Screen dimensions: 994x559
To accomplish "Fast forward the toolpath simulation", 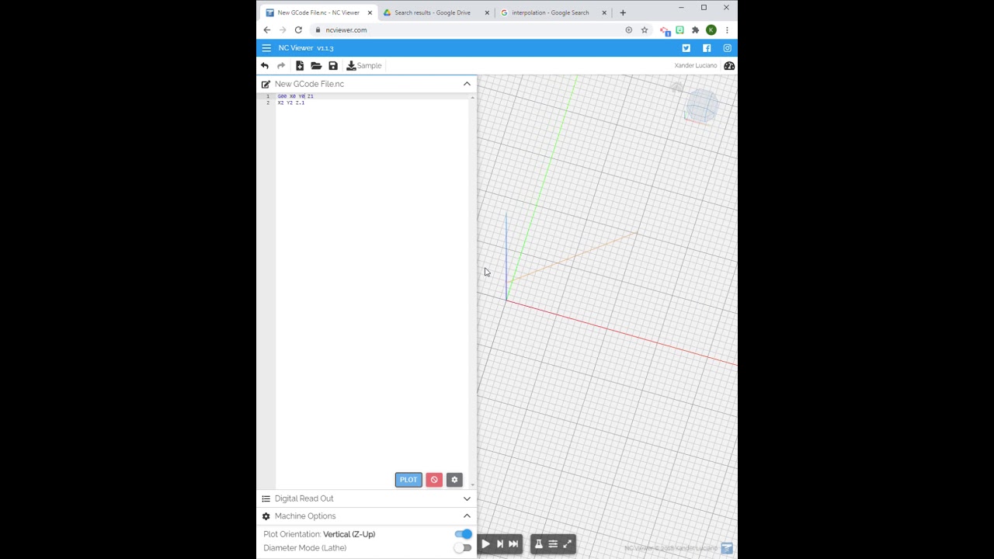I will point(513,544).
